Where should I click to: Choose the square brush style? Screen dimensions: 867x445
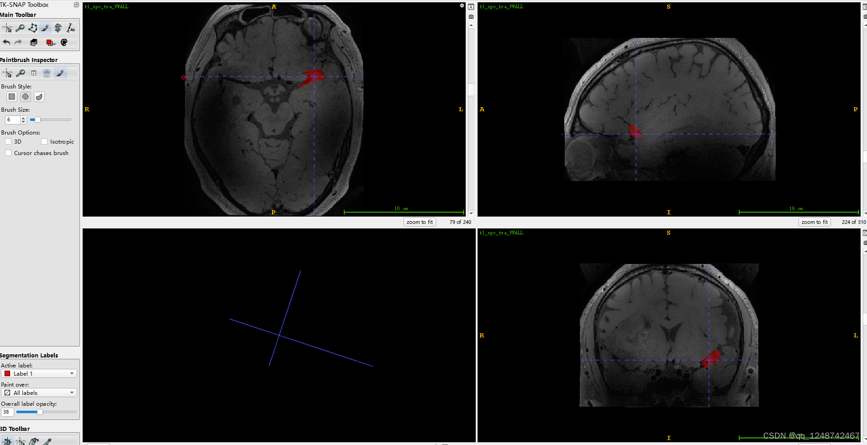click(12, 97)
